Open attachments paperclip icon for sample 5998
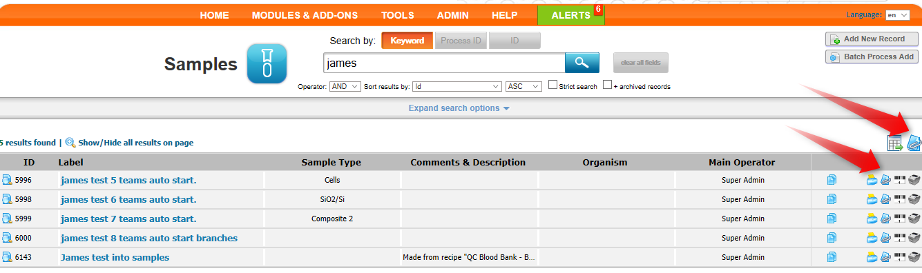This screenshot has width=922, height=273. coord(885,199)
